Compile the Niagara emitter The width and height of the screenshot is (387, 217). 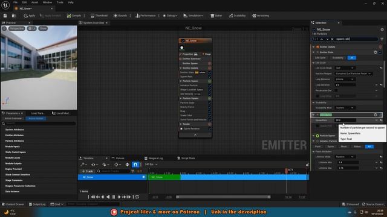[74, 16]
